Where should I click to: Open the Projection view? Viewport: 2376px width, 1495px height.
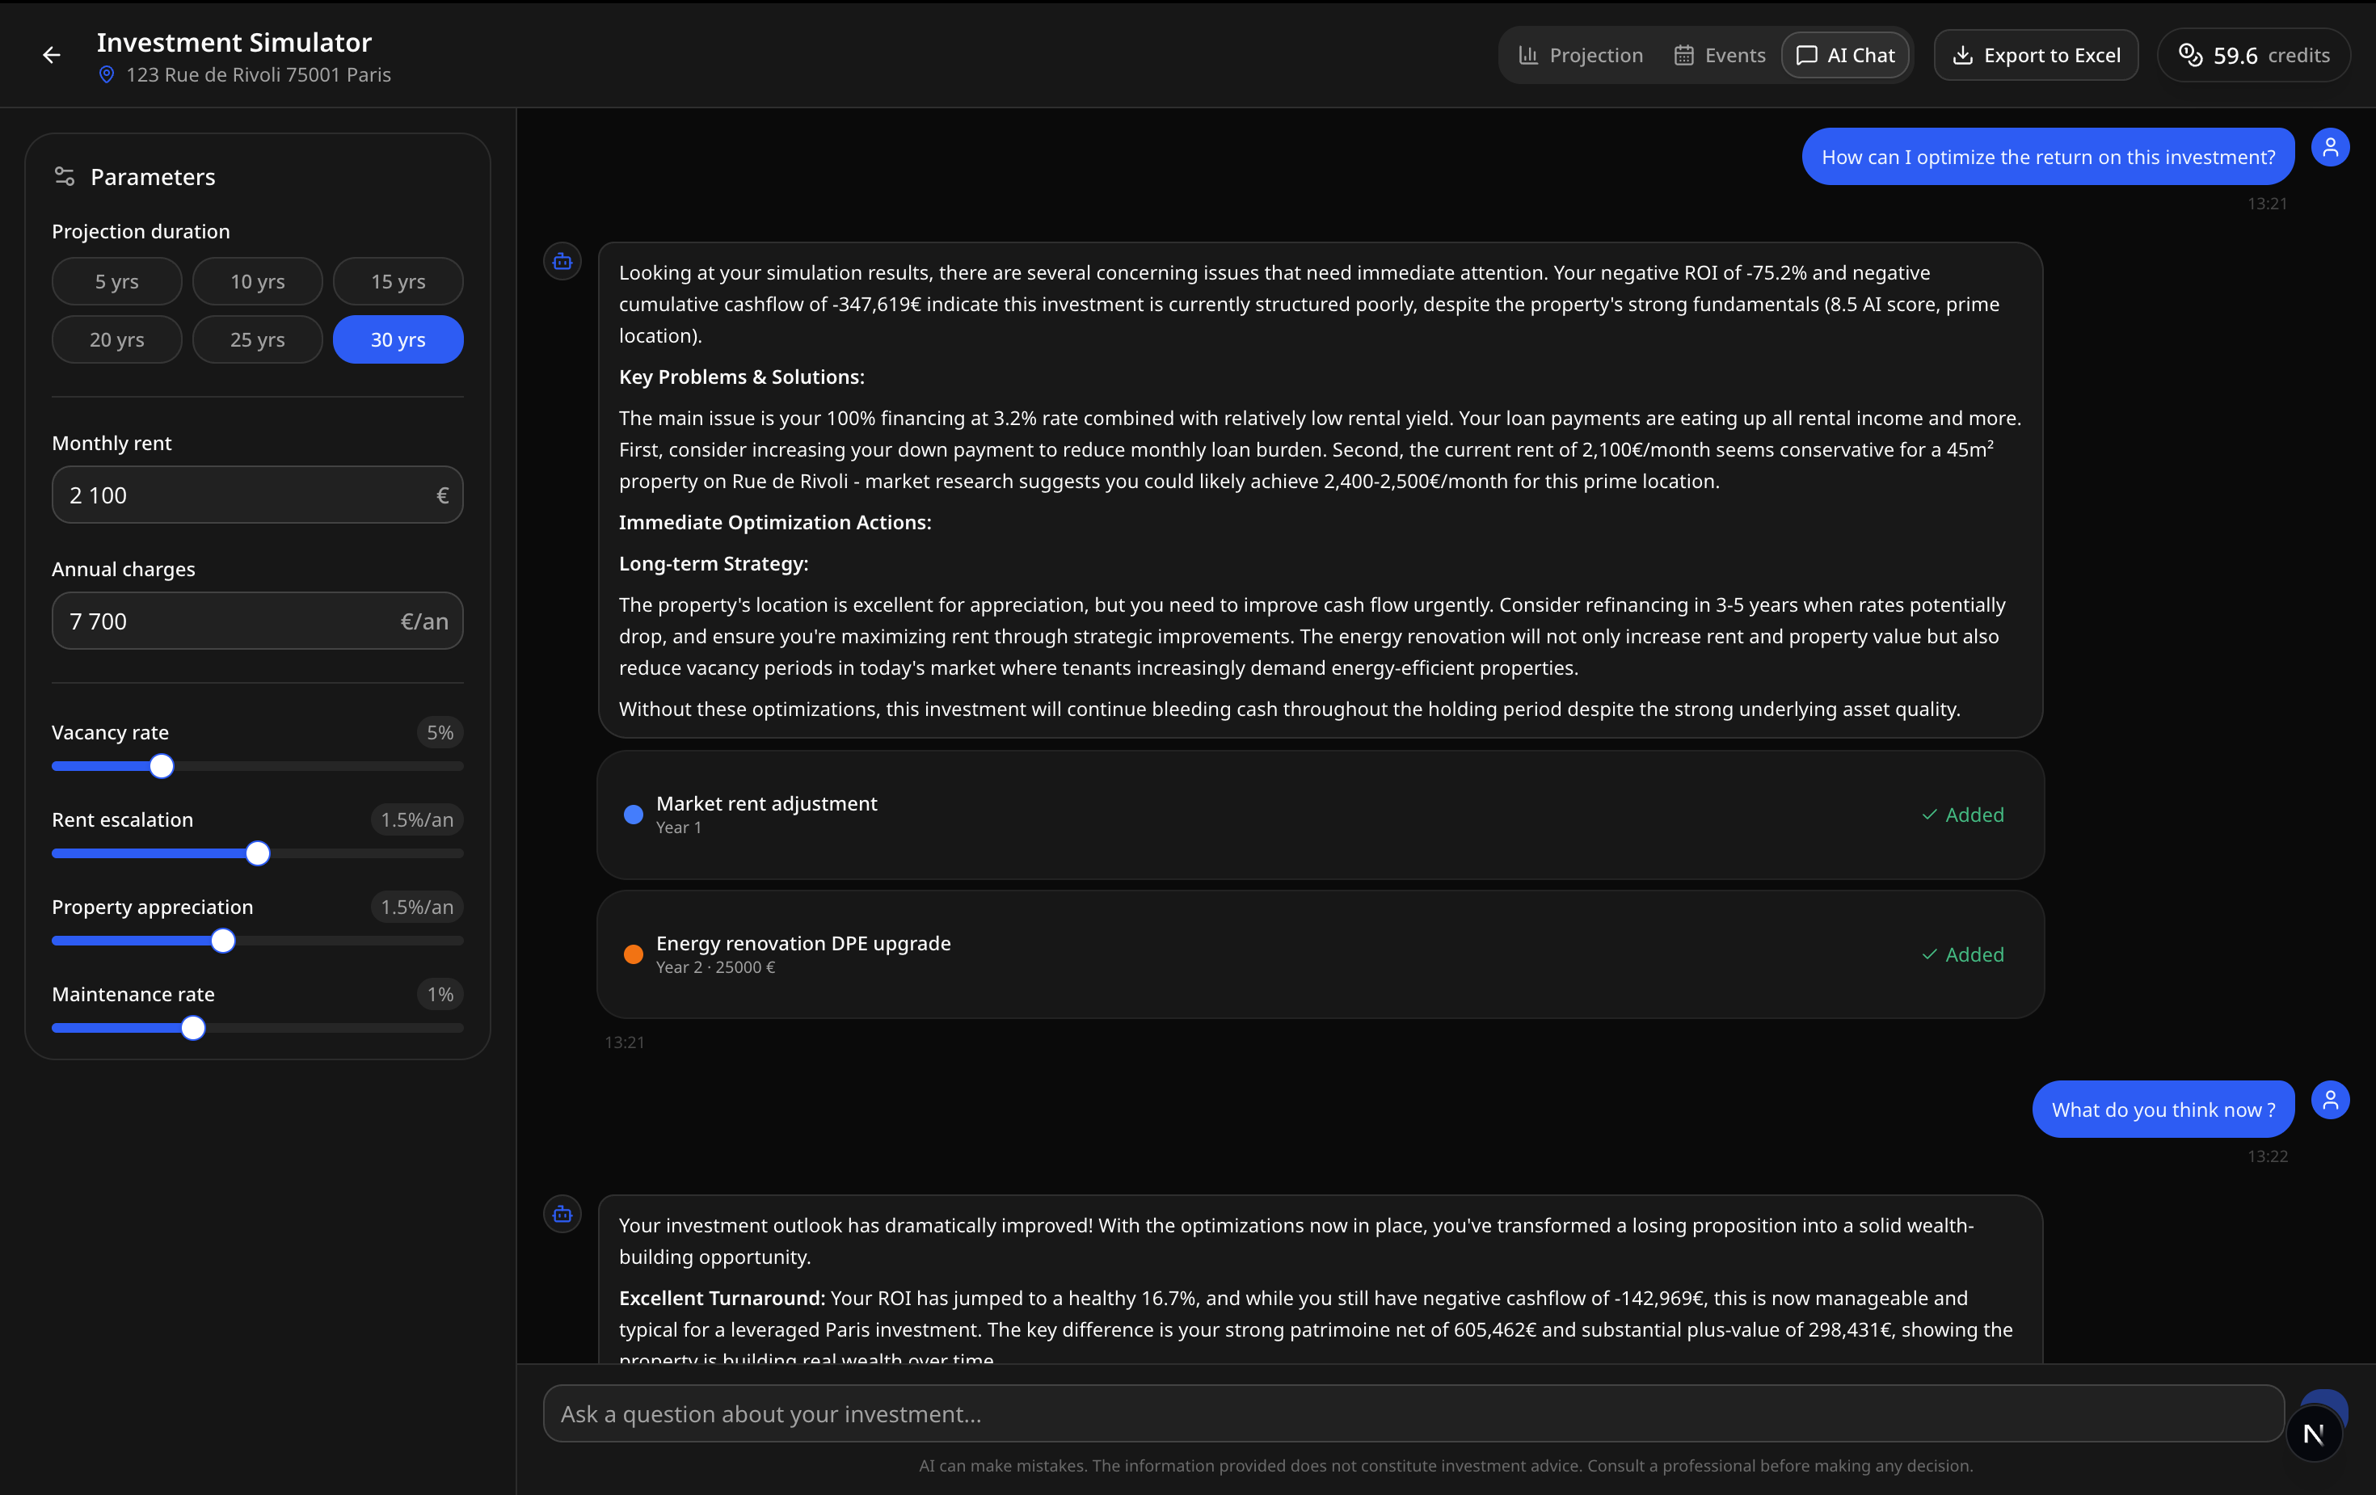(x=1580, y=55)
